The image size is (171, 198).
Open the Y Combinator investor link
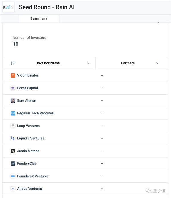point(28,76)
